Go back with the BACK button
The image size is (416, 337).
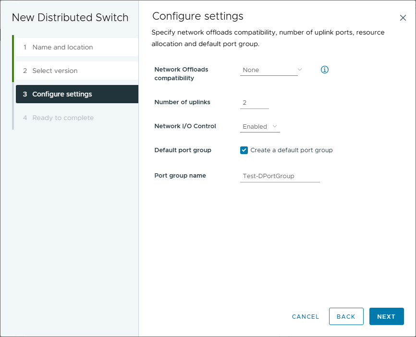(346, 316)
